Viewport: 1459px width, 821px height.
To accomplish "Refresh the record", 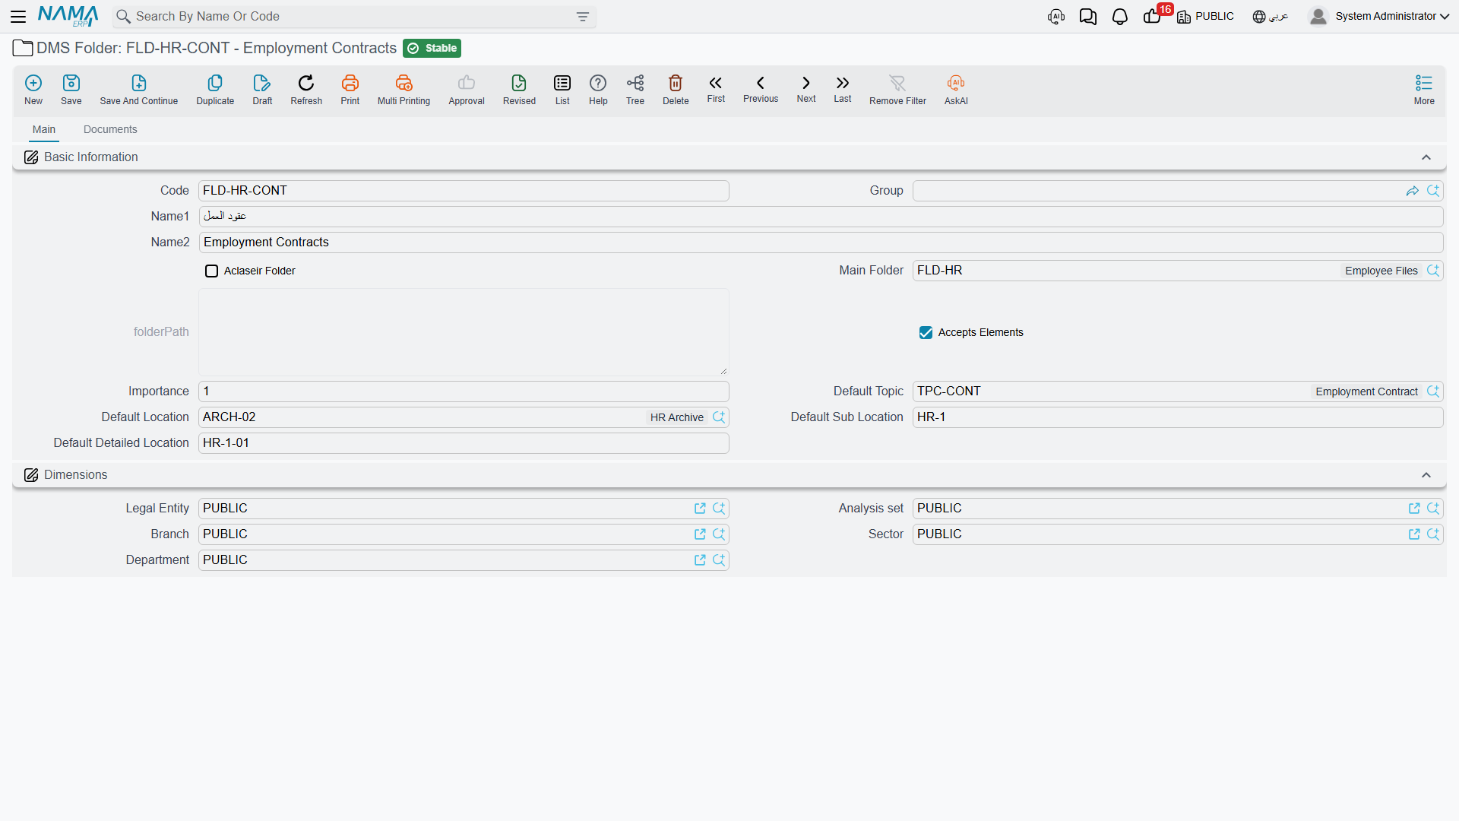I will (x=306, y=90).
